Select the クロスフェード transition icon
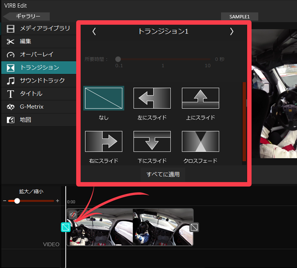 [200, 141]
